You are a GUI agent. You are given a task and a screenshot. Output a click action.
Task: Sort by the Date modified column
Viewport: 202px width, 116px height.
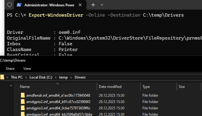119,87
